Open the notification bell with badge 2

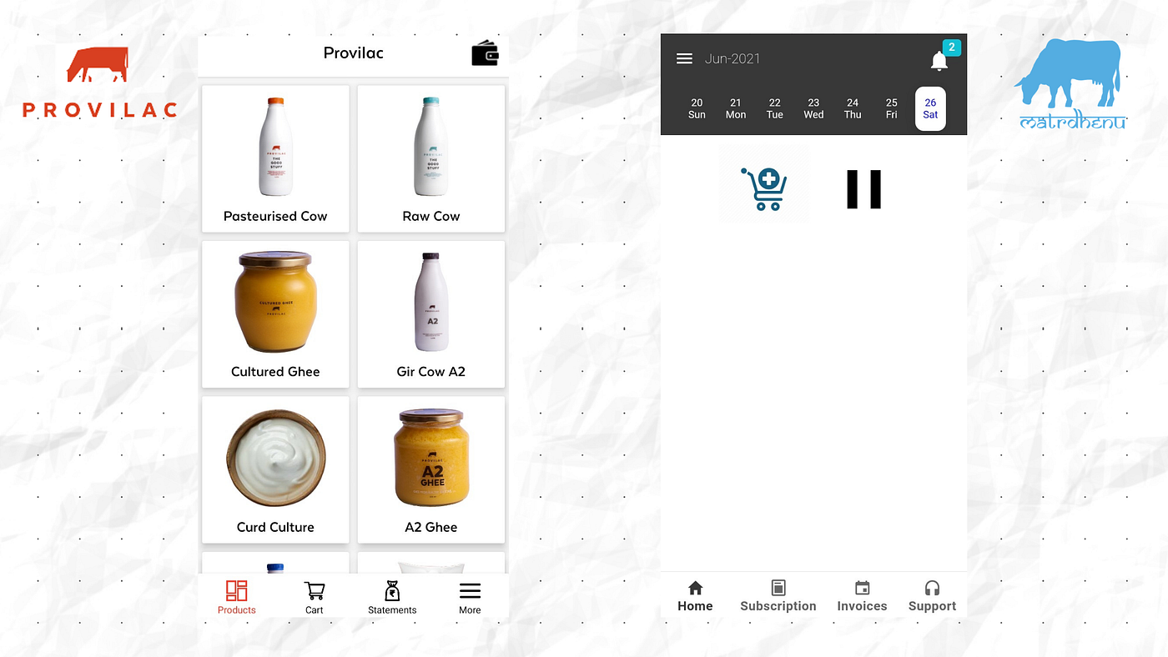pos(939,59)
